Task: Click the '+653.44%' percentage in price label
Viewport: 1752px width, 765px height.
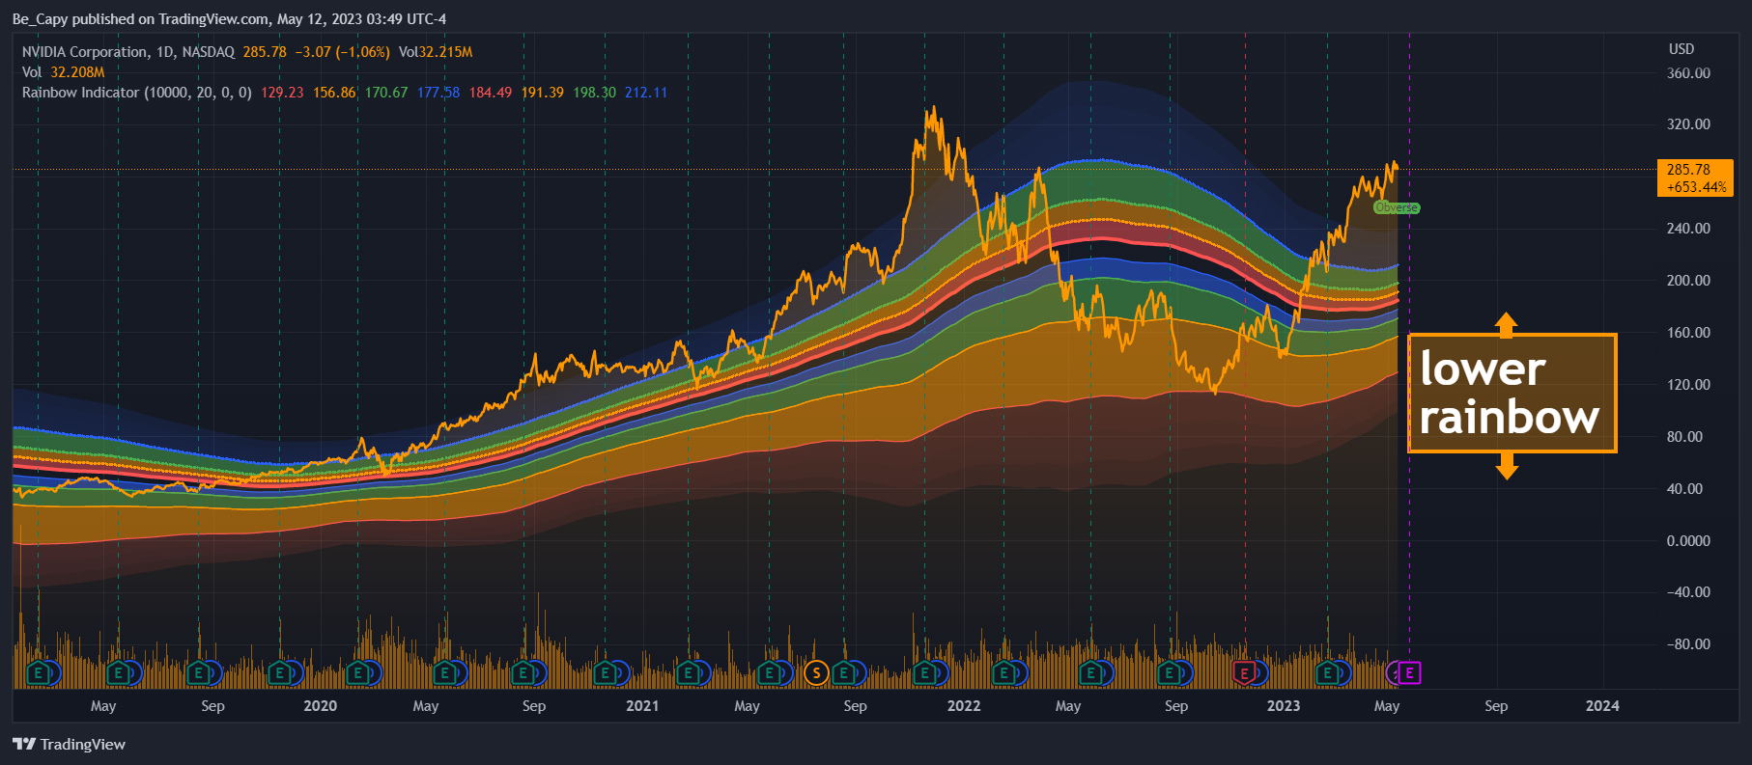Action: click(1697, 187)
